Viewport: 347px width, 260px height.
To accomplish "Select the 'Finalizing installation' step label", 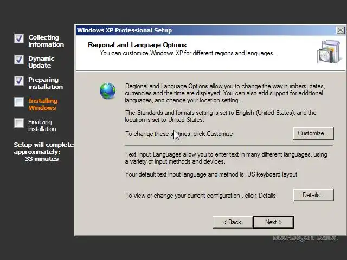I will click(42, 125).
